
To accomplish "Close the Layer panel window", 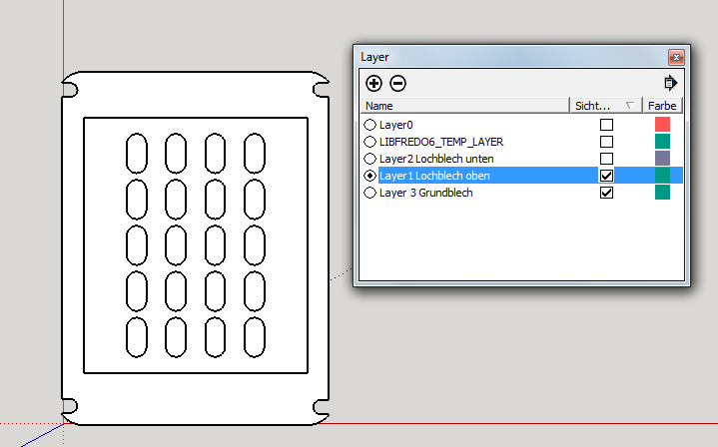I will tap(676, 58).
